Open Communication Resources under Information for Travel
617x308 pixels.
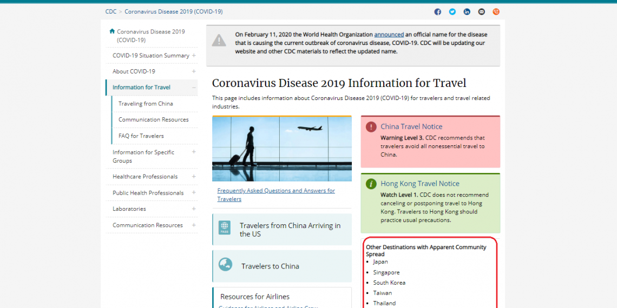point(153,120)
